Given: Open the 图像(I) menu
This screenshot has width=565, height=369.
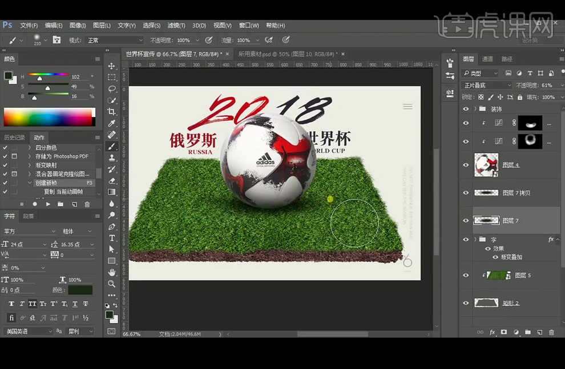Looking at the screenshot, I should pos(78,26).
